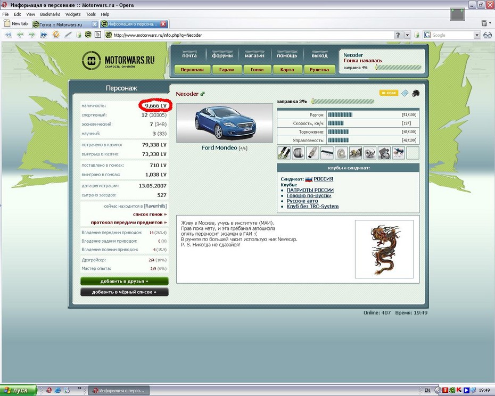
Task: Click the Windows 'пуск' Start button
Action: click(18, 391)
